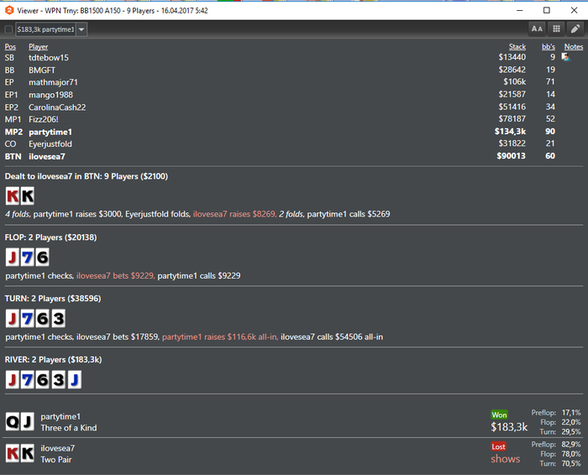Close the Viewer window
The width and height of the screenshot is (588, 475).
pyautogui.click(x=574, y=10)
